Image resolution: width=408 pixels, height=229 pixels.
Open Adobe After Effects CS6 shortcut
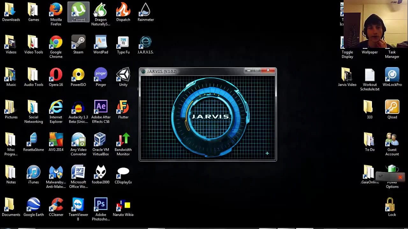click(x=101, y=112)
